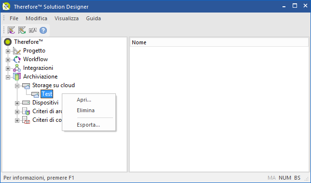
Task: Select the Dispositivi tree item
Action: pyautogui.click(x=45, y=103)
